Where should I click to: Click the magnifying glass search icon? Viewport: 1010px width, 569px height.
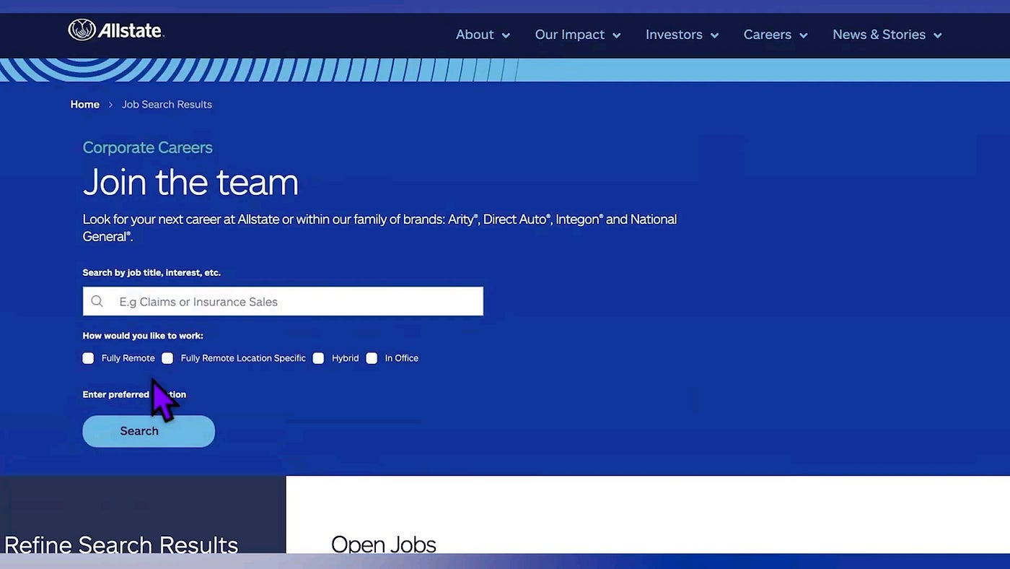(x=97, y=301)
